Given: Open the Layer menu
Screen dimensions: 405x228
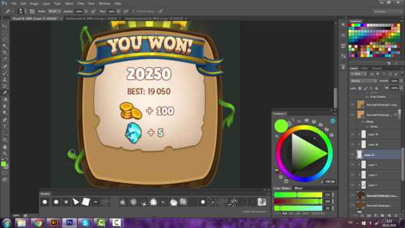Looking at the screenshot, I should point(46,4).
